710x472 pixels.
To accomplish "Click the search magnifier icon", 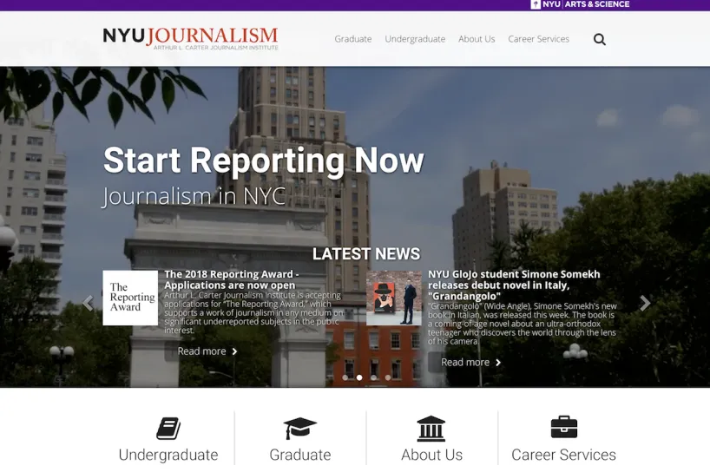I will pyautogui.click(x=600, y=39).
